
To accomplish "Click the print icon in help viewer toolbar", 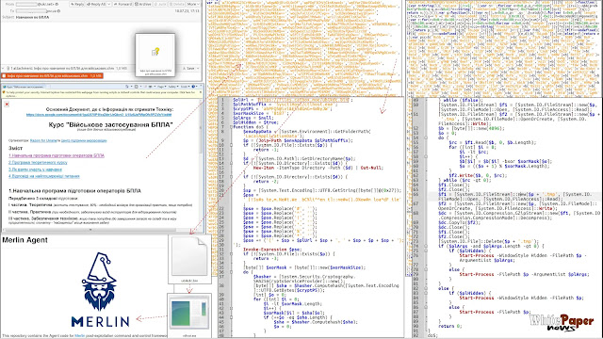I will tap(151, 87).
